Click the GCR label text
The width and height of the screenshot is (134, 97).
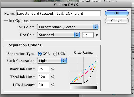coord(46,54)
